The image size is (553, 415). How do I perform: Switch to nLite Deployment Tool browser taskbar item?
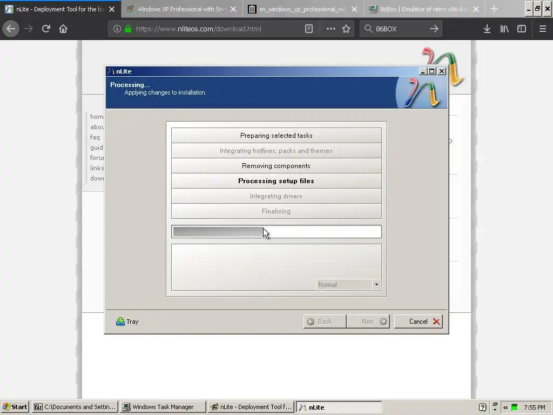pos(251,407)
